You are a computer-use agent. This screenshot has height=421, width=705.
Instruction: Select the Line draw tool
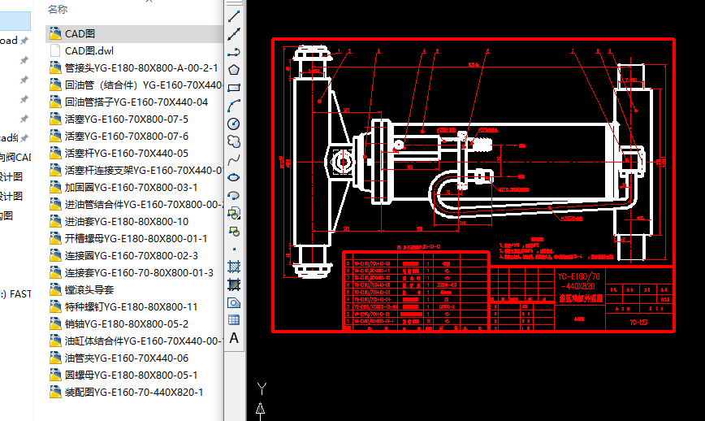coord(234,16)
